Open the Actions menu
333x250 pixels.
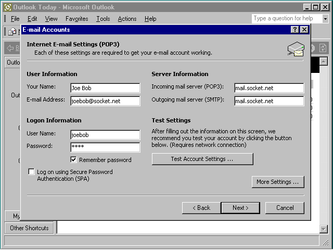tap(127, 19)
